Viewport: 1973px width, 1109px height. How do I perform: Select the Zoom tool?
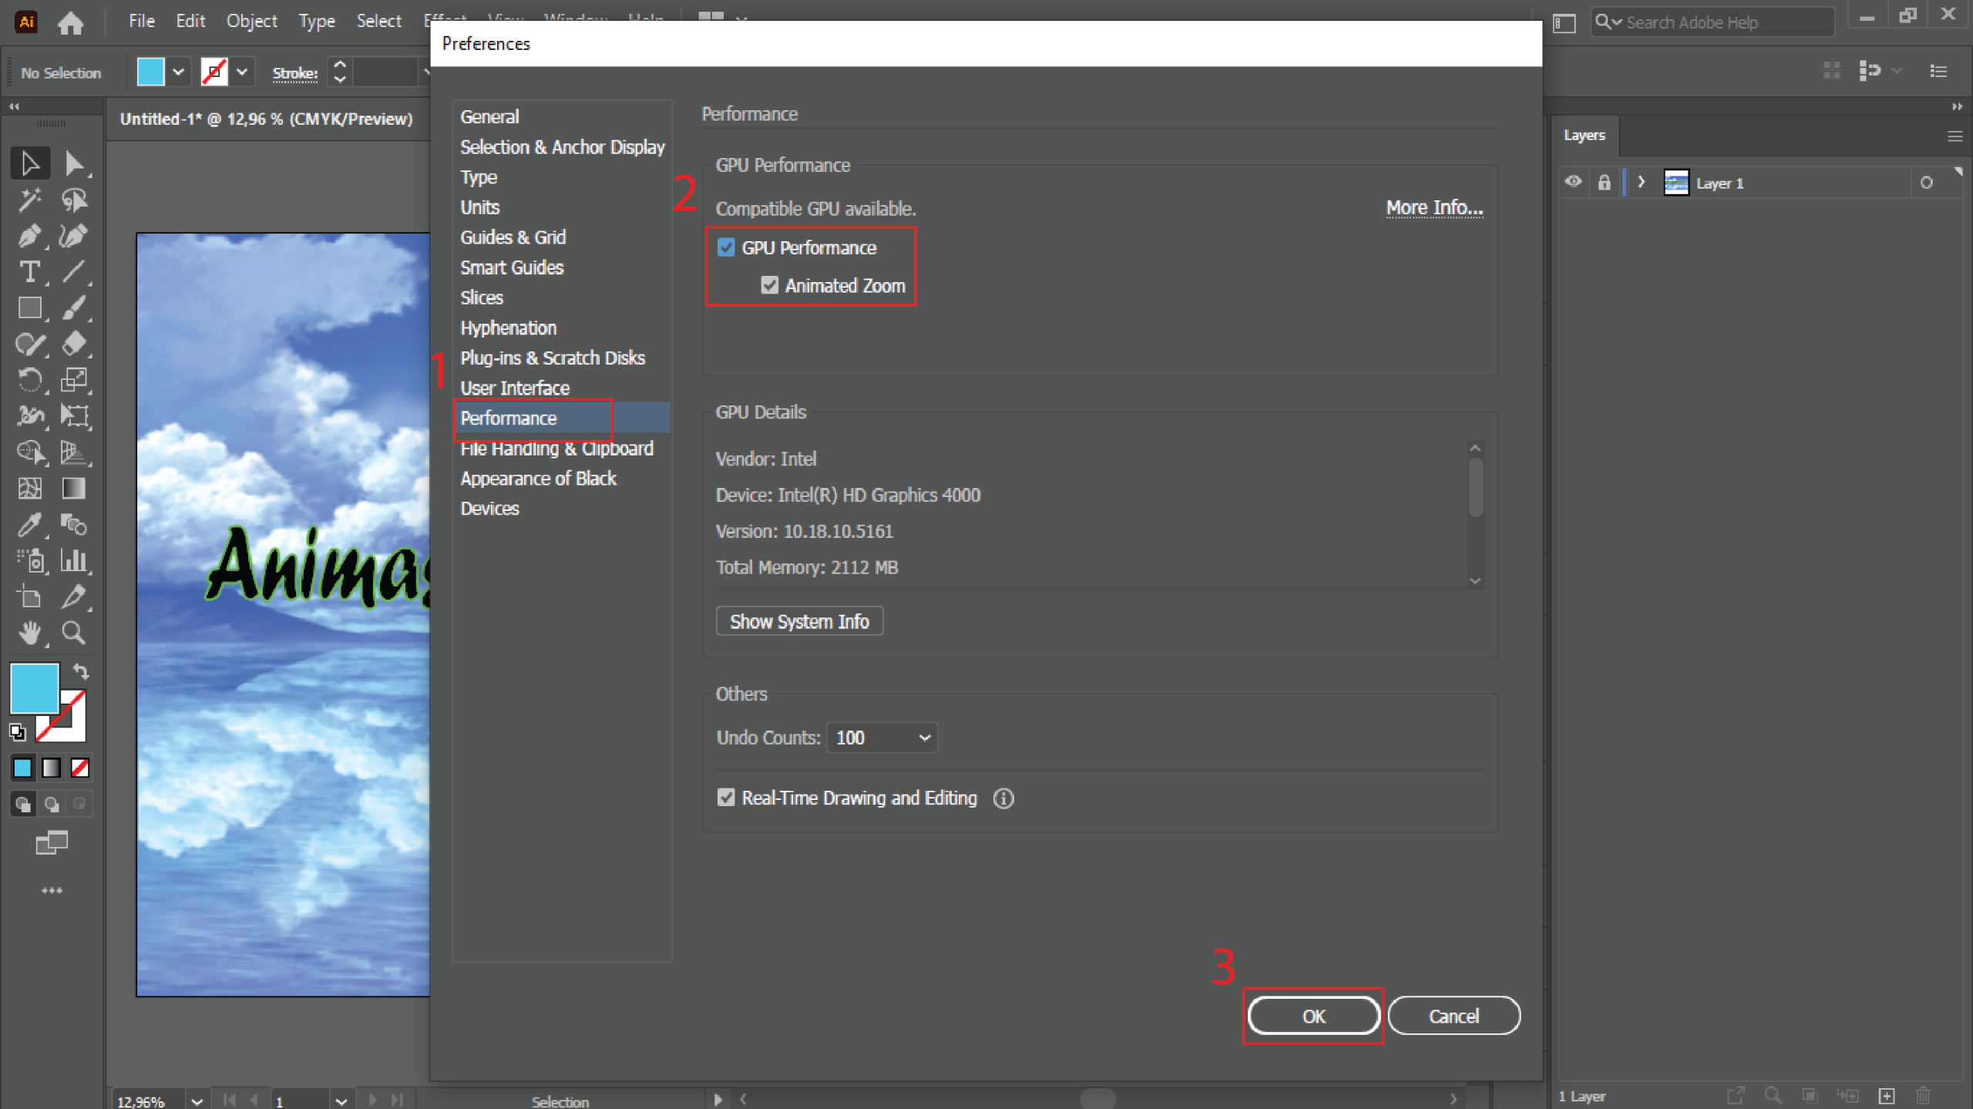click(74, 633)
